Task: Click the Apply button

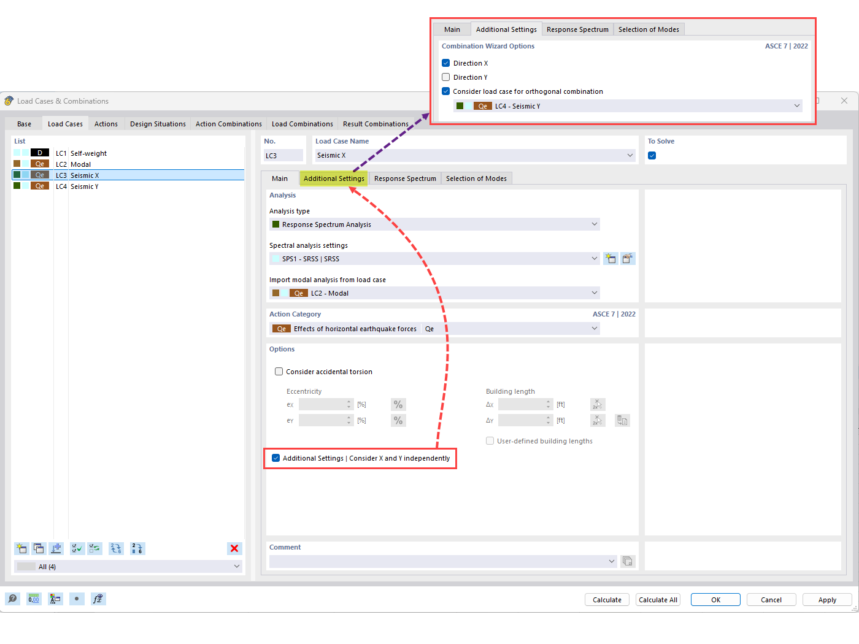Action: 827,599
